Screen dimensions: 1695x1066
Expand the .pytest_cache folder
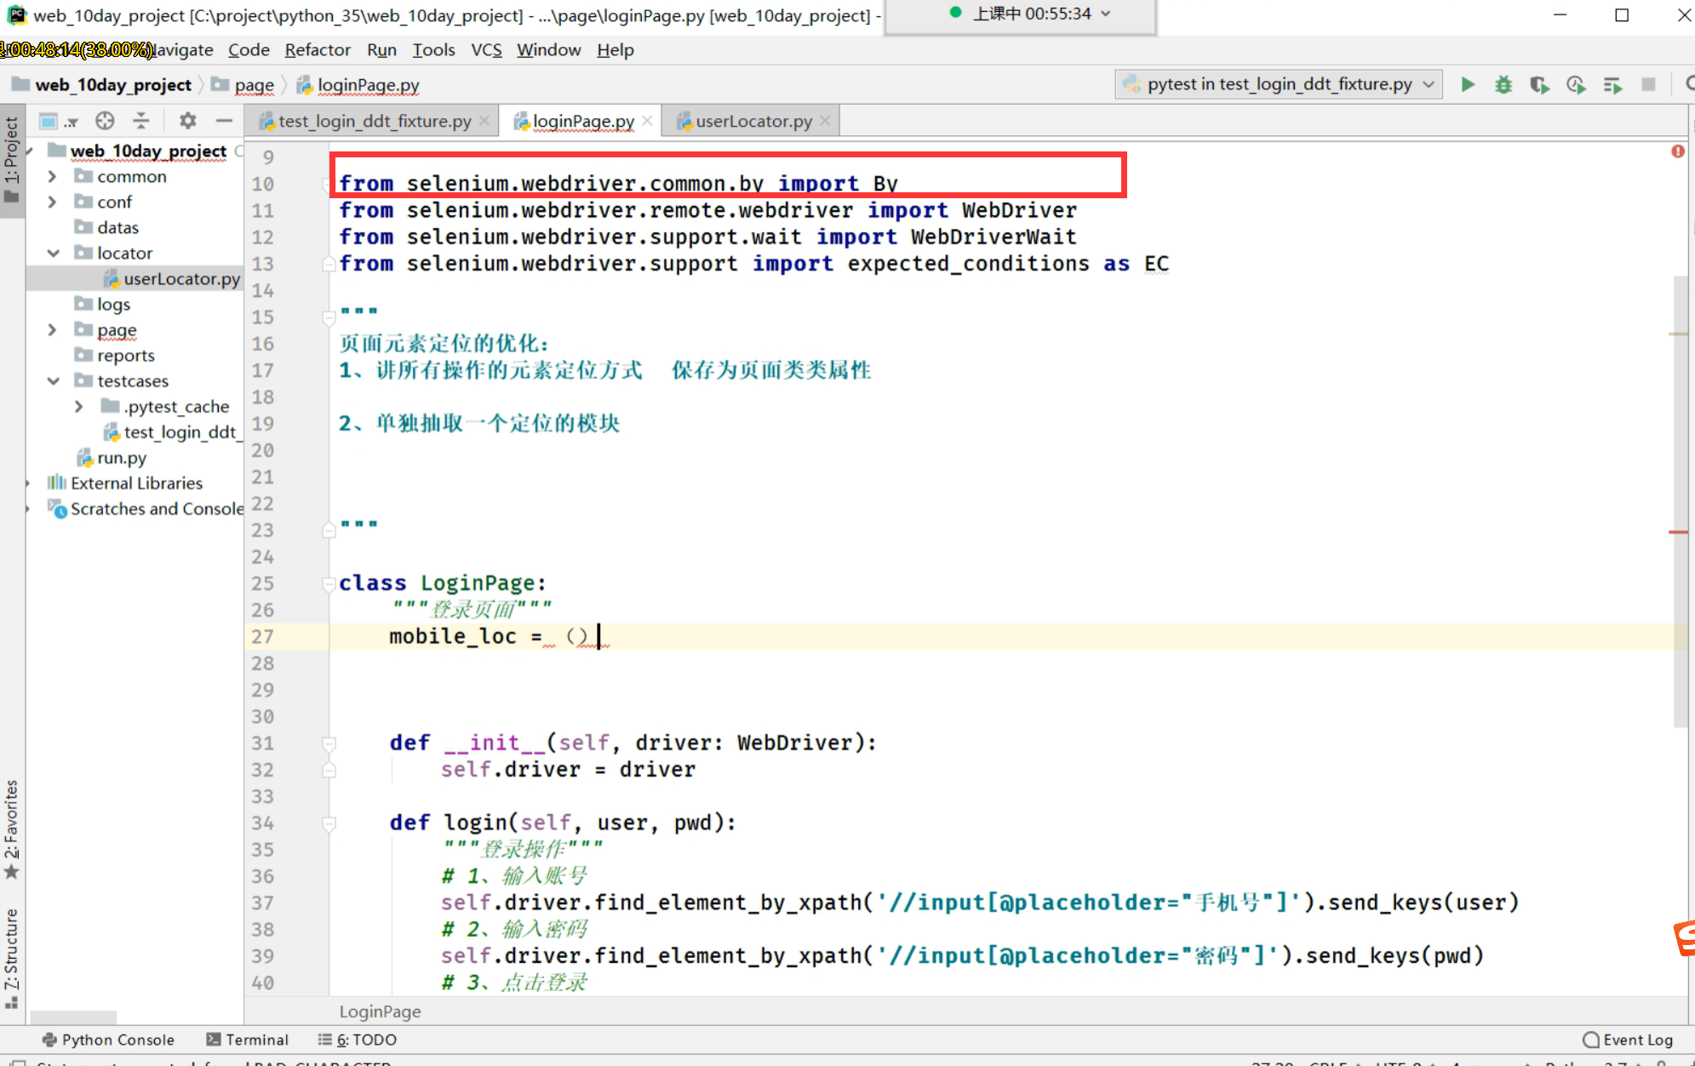(78, 407)
